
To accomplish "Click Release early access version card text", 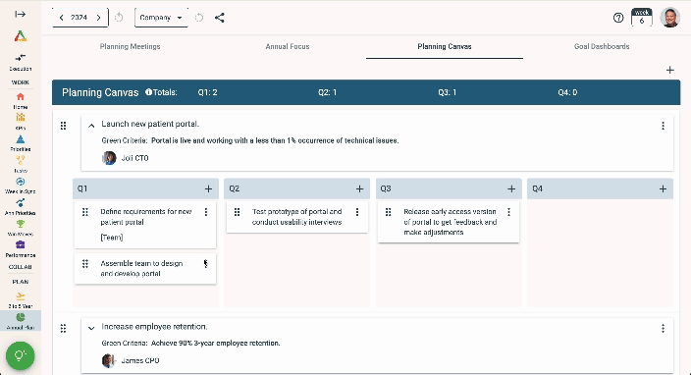I will pyautogui.click(x=451, y=222).
